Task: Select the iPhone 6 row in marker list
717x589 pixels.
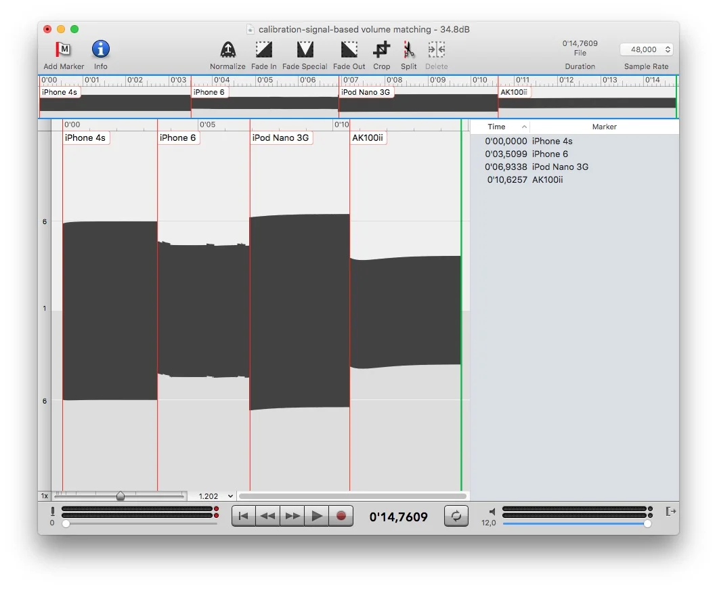Action: tap(575, 154)
